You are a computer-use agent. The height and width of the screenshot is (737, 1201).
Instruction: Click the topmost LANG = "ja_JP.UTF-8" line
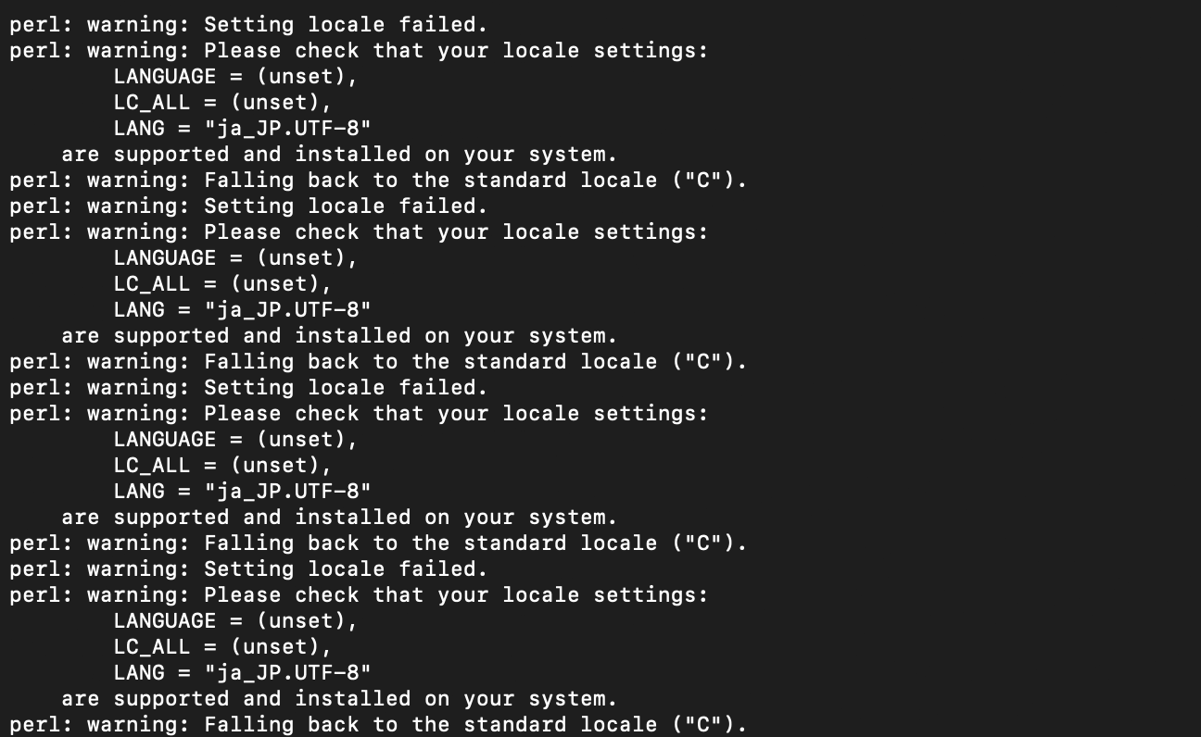(x=242, y=129)
